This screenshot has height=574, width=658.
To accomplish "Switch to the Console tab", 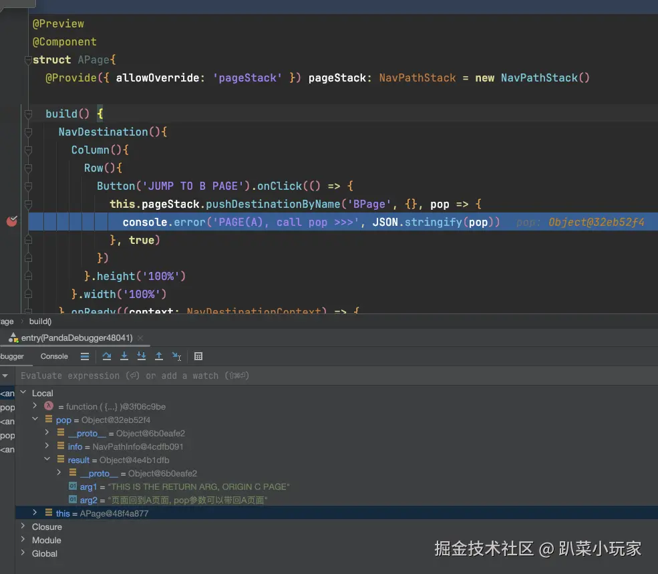I will pos(53,356).
